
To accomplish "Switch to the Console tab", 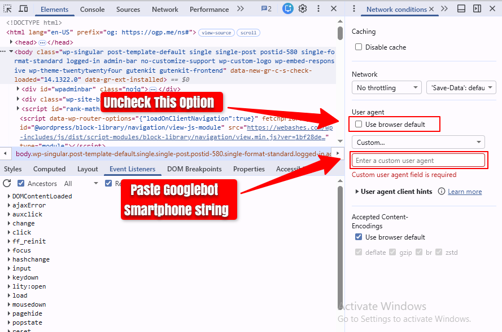I will [x=92, y=9].
